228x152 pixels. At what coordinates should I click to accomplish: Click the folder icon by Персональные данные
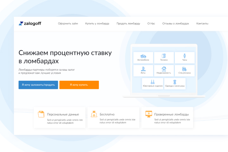pos(41,114)
